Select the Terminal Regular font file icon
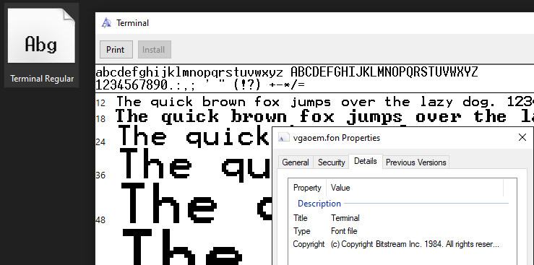This screenshot has width=534, height=265. click(x=41, y=35)
